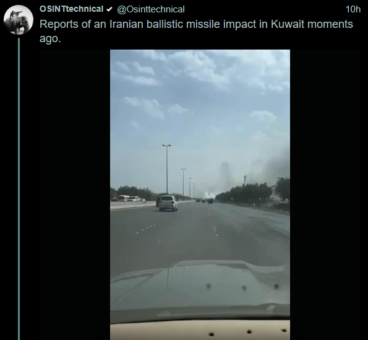Click the thread connector line below avatar
Image resolution: width=368 pixels, height=340 pixels.
19,189
